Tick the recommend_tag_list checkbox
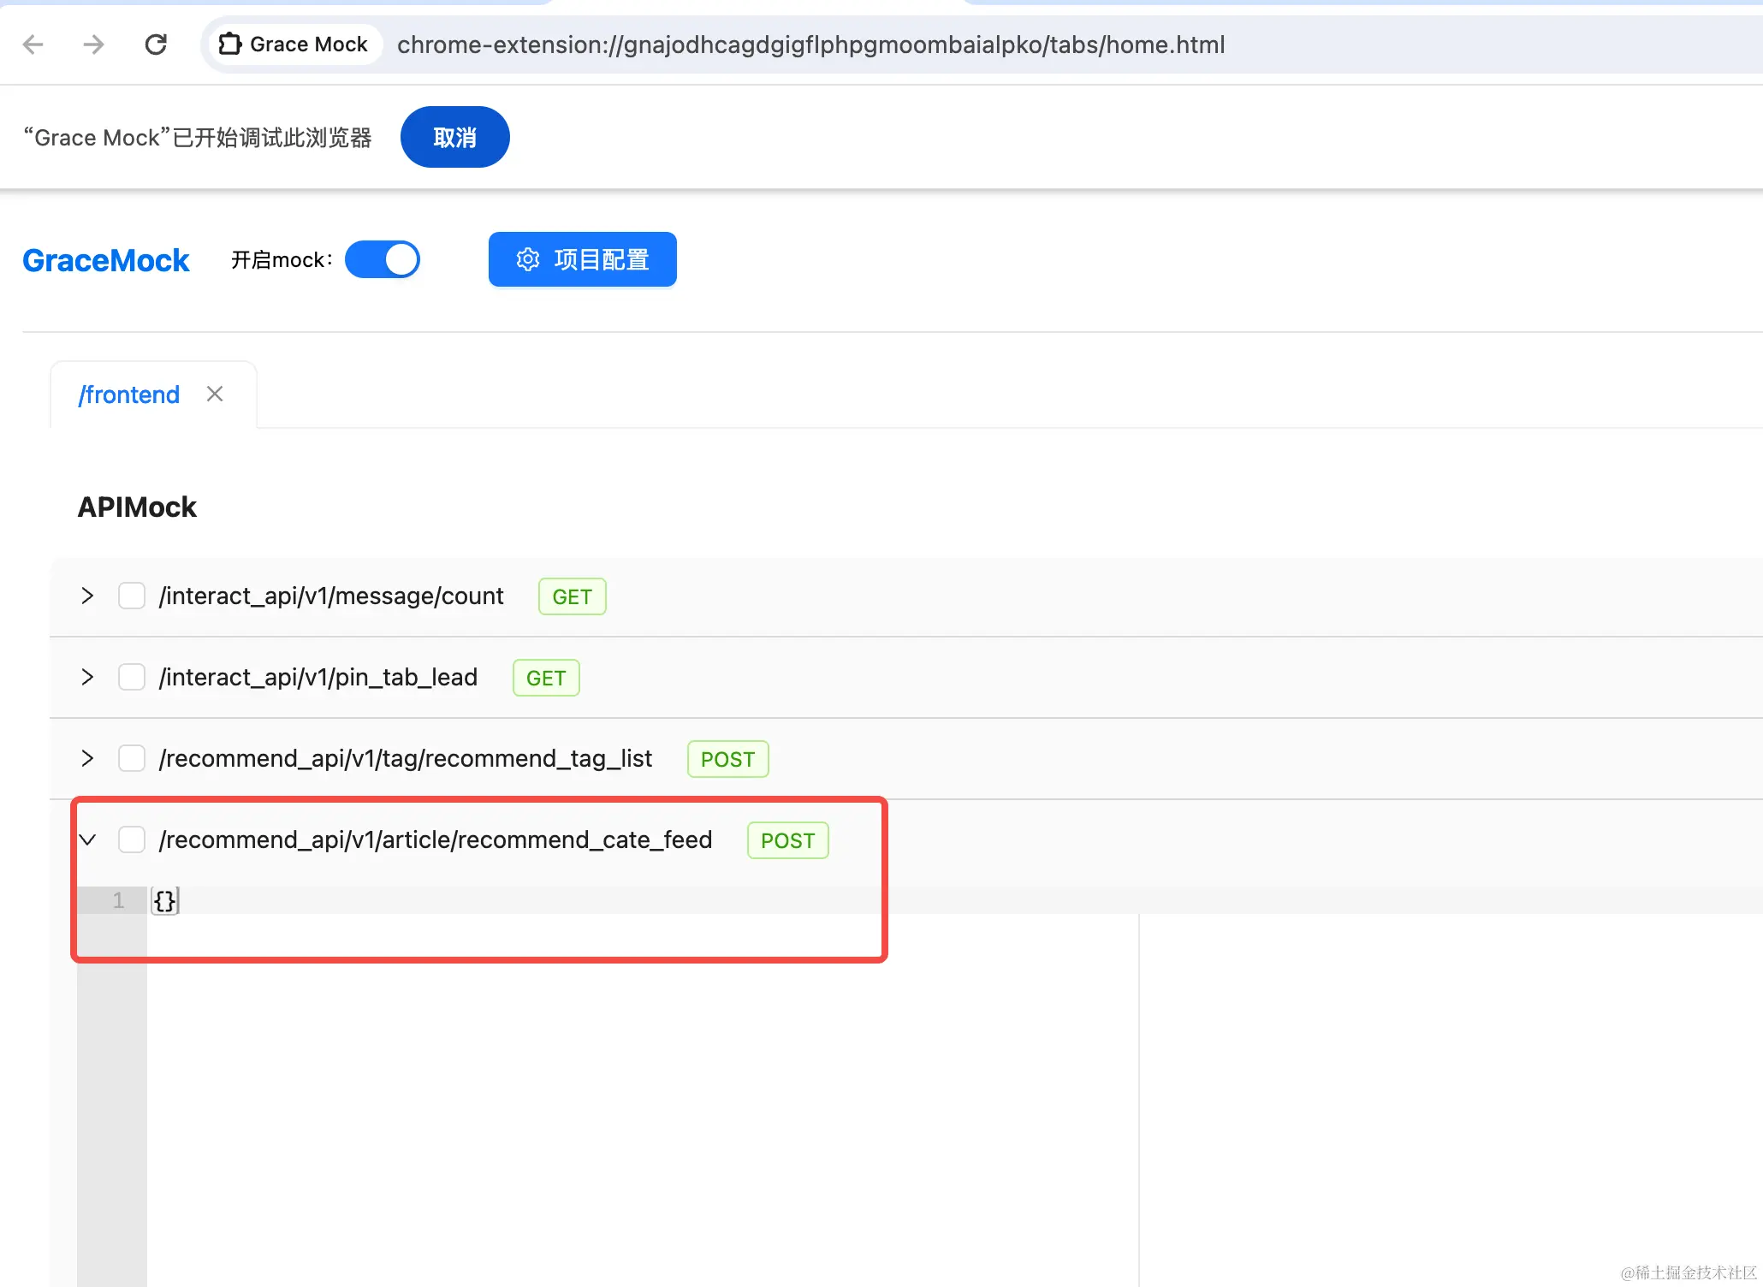Image resolution: width=1763 pixels, height=1287 pixels. [132, 758]
